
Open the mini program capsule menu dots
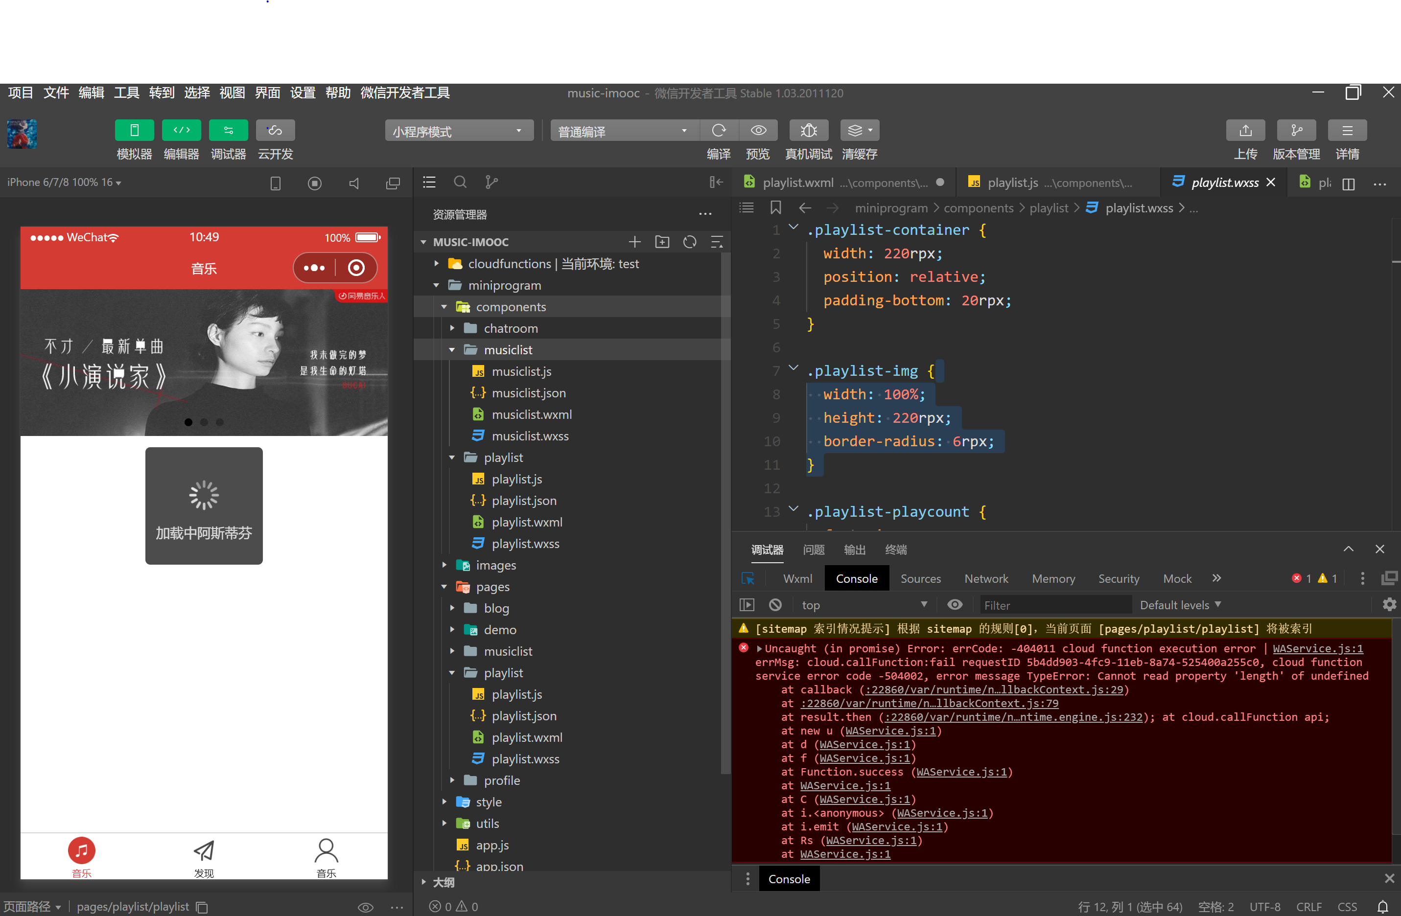pyautogui.click(x=314, y=268)
